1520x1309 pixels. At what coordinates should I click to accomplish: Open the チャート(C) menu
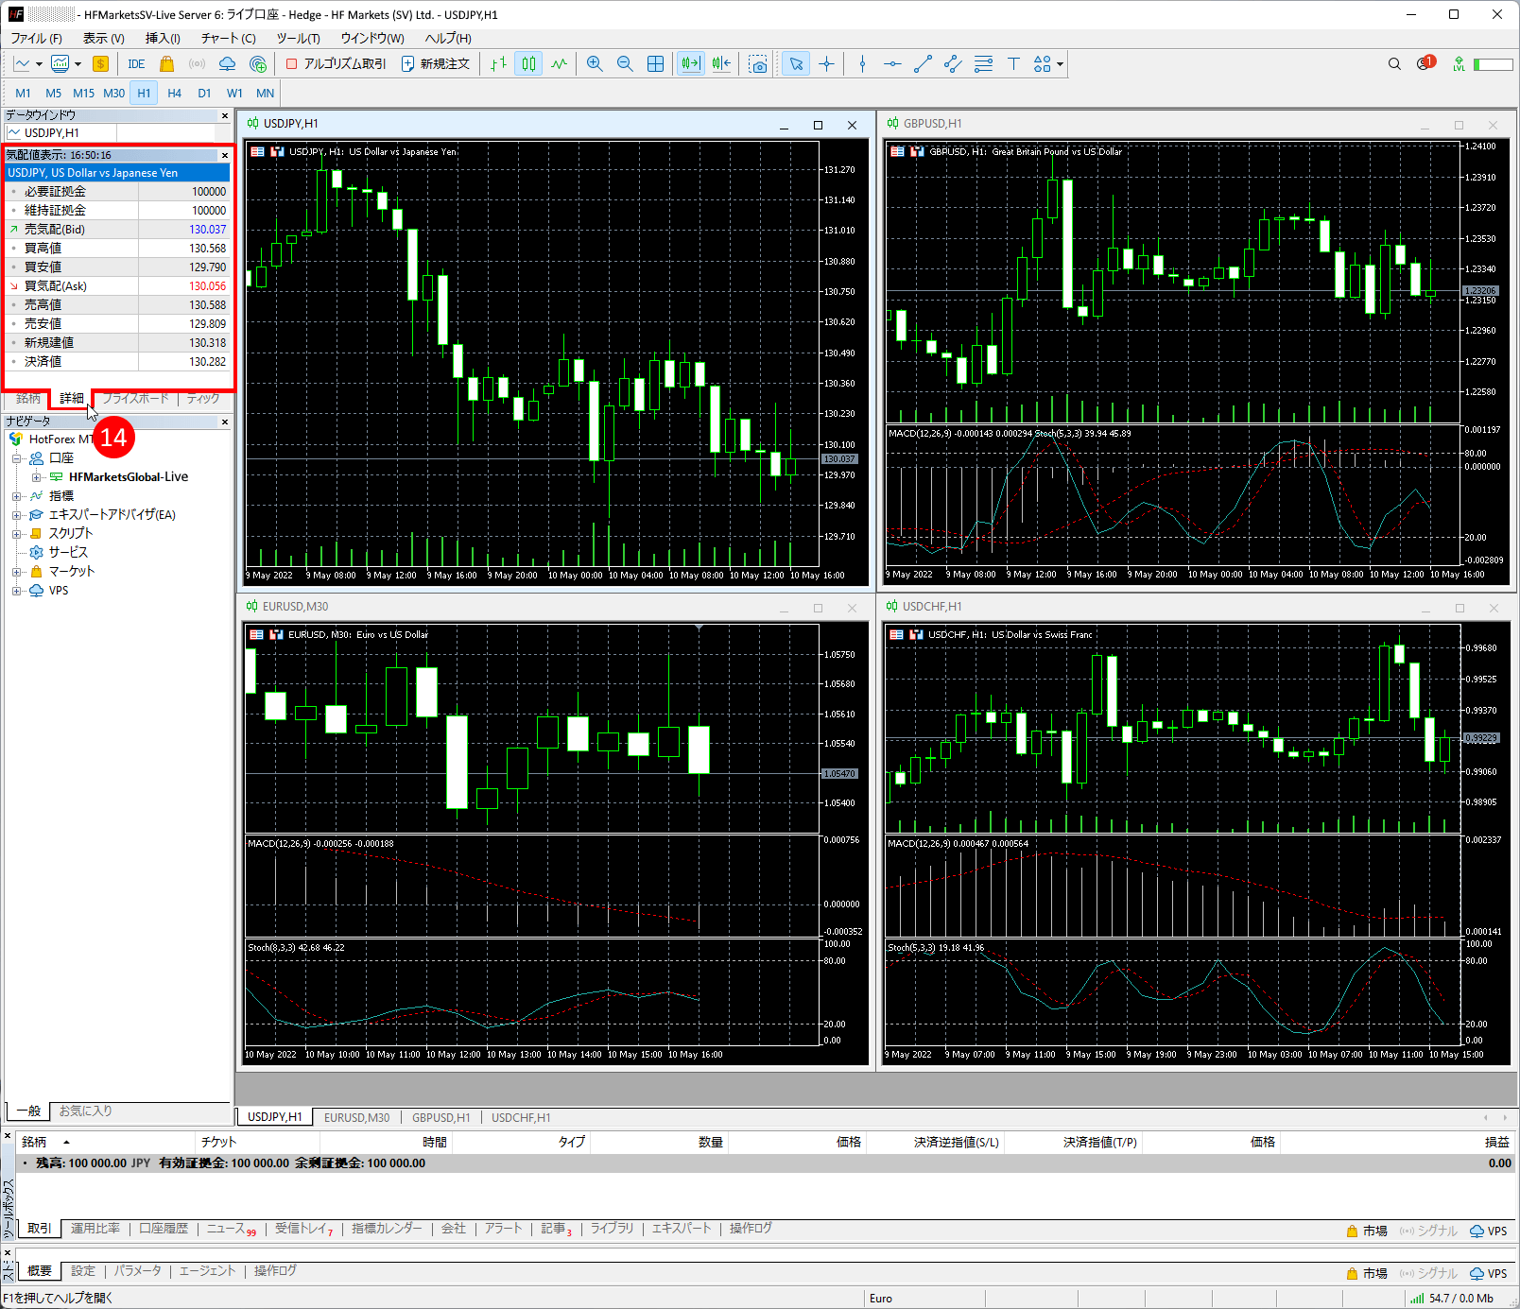228,38
